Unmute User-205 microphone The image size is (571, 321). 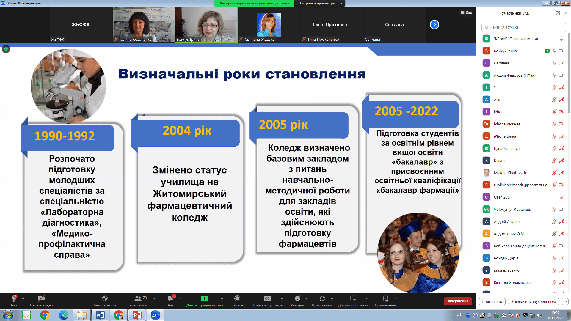[x=561, y=197]
